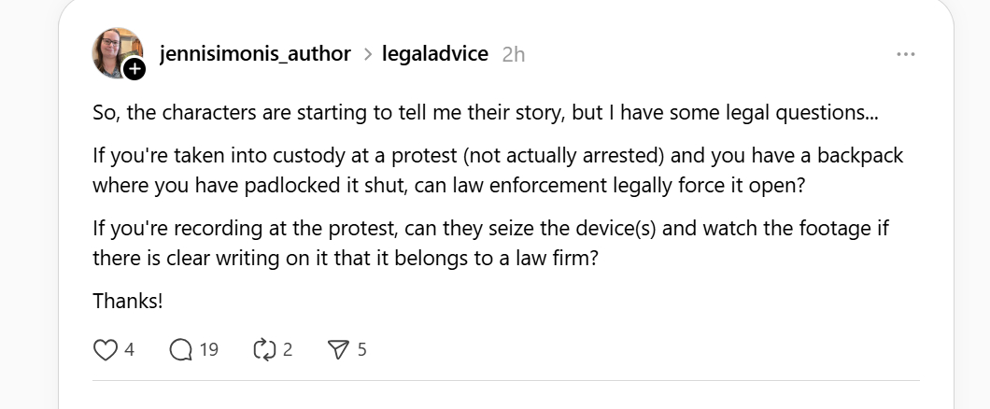Image resolution: width=990 pixels, height=409 pixels.
Task: Visit the jennisimonis_author profile link
Action: (x=255, y=54)
